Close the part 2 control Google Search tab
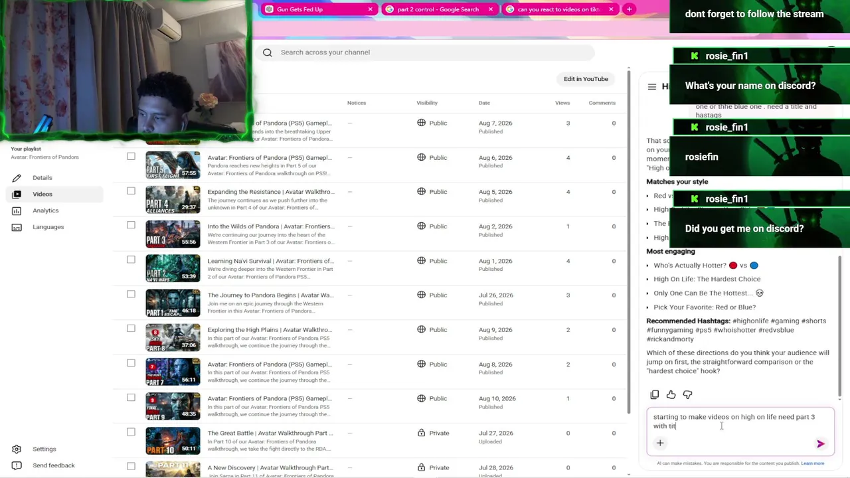The width and height of the screenshot is (850, 478). pos(491,9)
